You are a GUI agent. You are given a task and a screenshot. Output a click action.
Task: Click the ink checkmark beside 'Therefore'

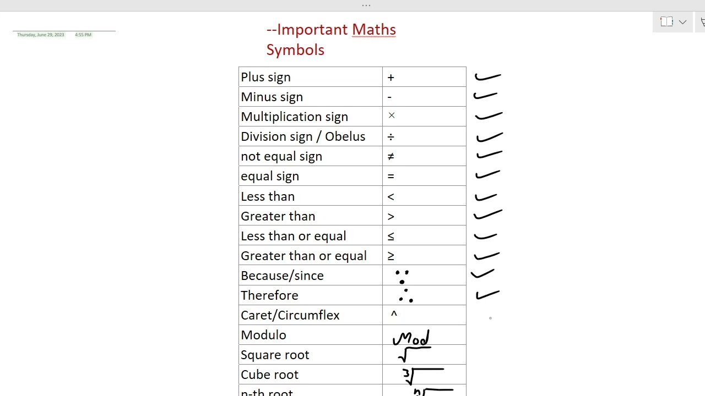(487, 295)
